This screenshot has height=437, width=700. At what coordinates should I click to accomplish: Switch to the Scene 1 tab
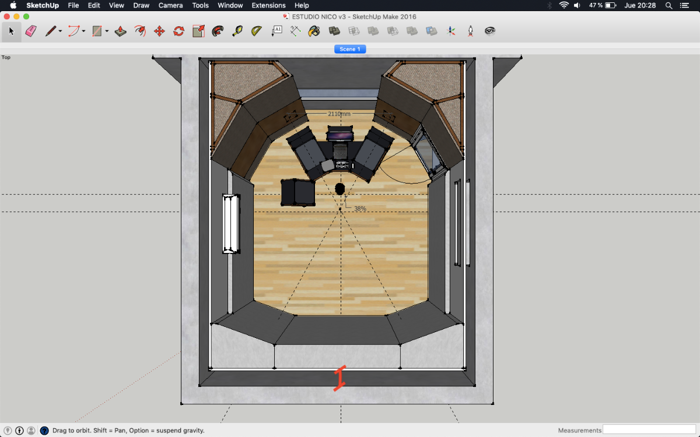click(x=350, y=49)
